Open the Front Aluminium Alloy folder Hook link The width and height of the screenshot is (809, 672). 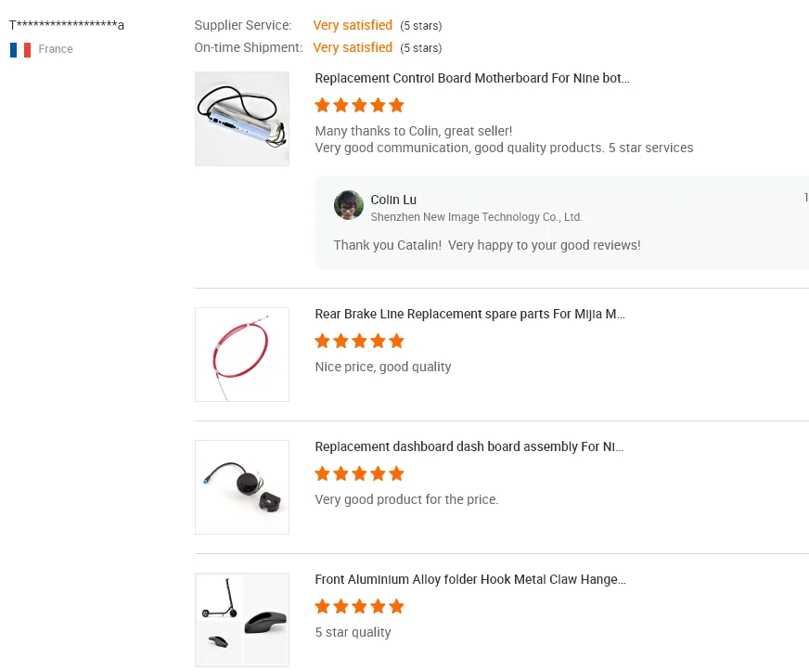470,580
